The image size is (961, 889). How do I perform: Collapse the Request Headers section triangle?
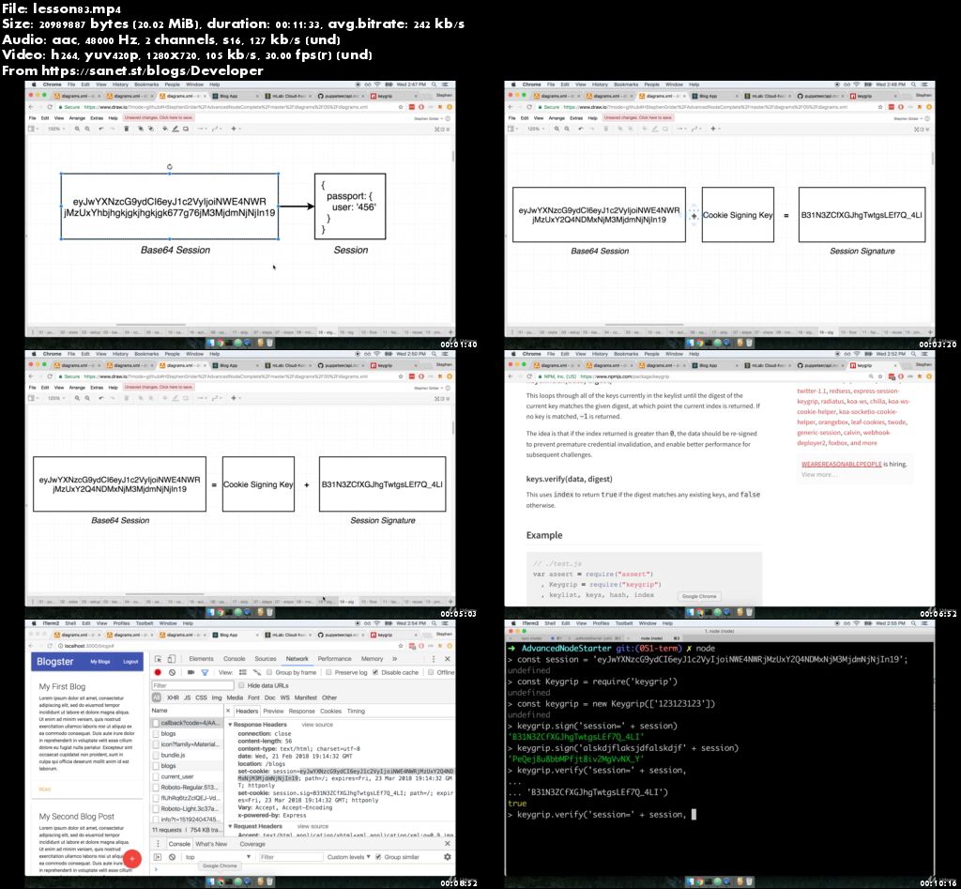(x=231, y=826)
